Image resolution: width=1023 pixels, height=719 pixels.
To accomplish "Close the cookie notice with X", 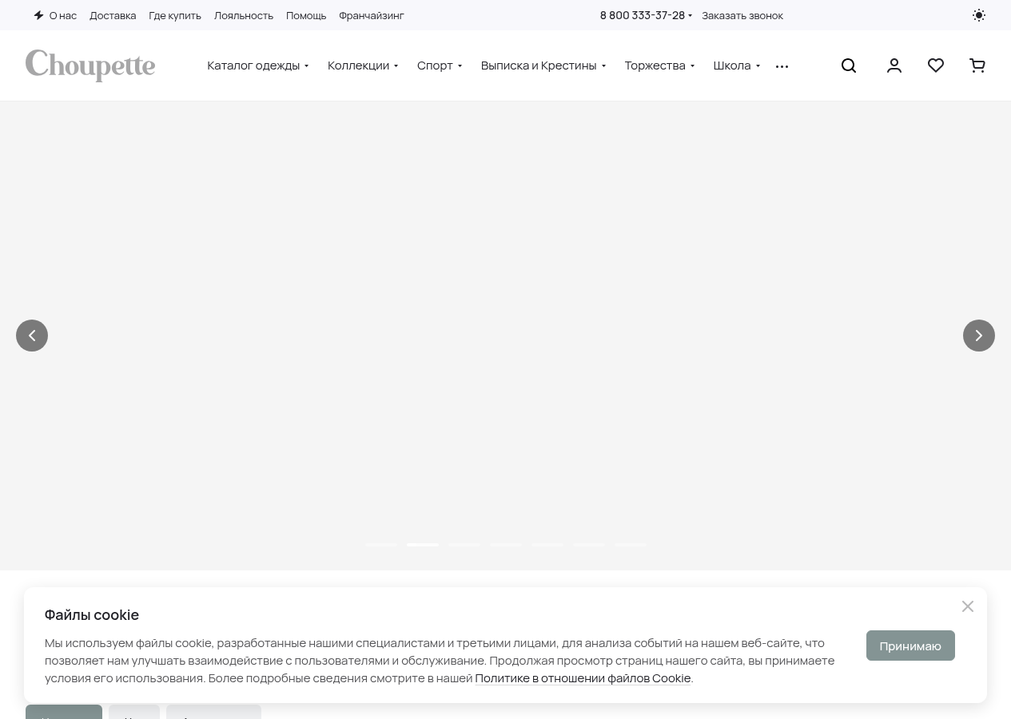I will (x=968, y=606).
